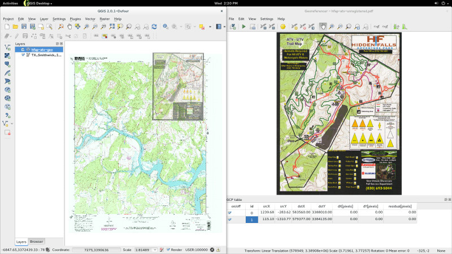Create a new QGIS project
The image size is (452, 254).
tap(7, 27)
